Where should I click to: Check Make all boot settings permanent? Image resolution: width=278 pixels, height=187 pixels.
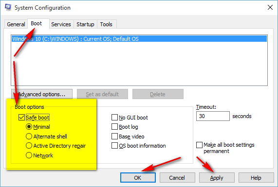coord(199,145)
